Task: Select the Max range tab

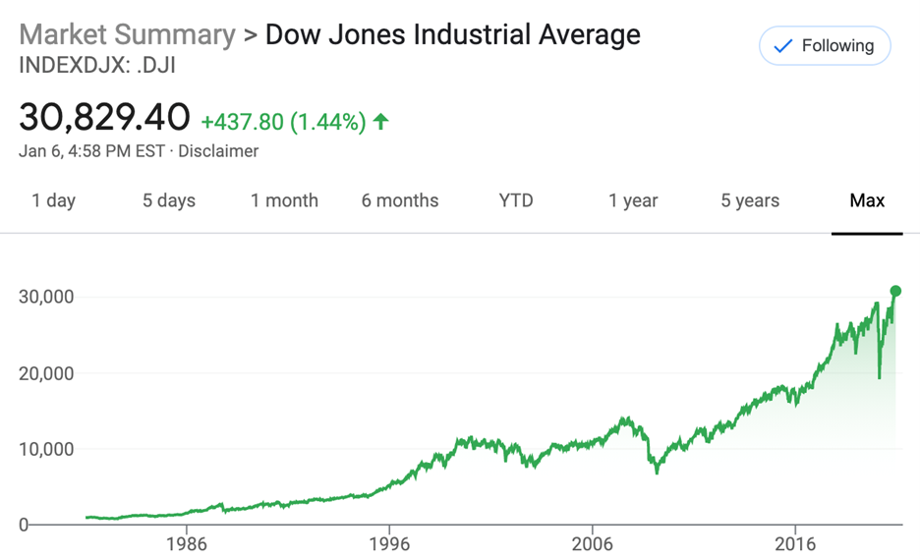Action: point(867,200)
